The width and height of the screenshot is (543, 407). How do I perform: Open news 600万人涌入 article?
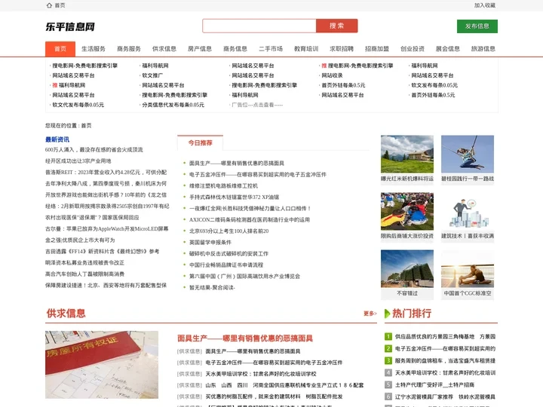click(94, 150)
